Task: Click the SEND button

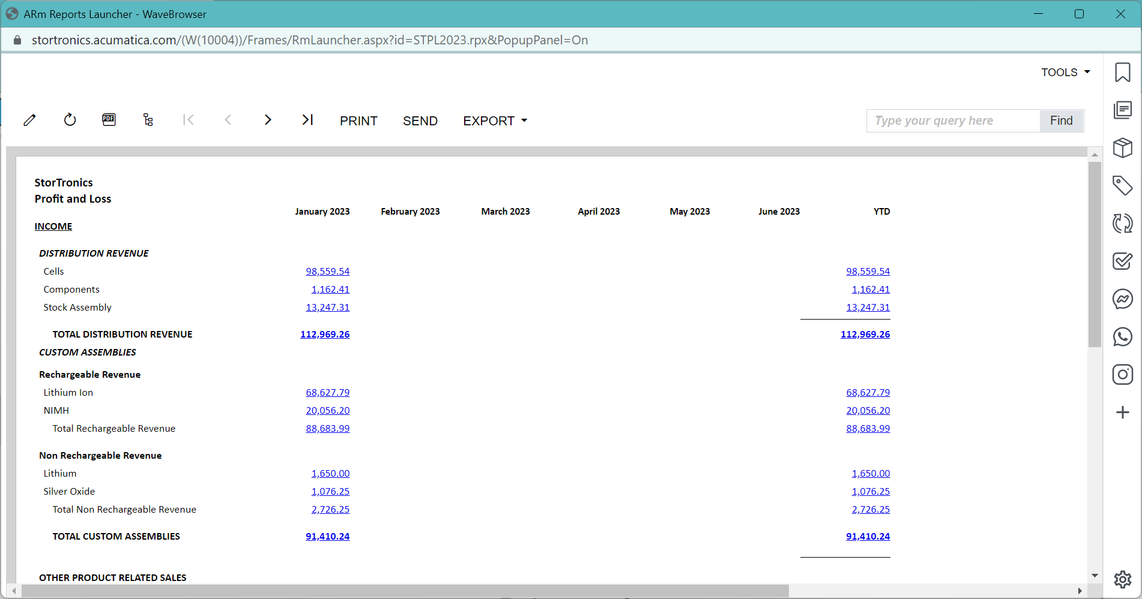Action: pyautogui.click(x=420, y=121)
